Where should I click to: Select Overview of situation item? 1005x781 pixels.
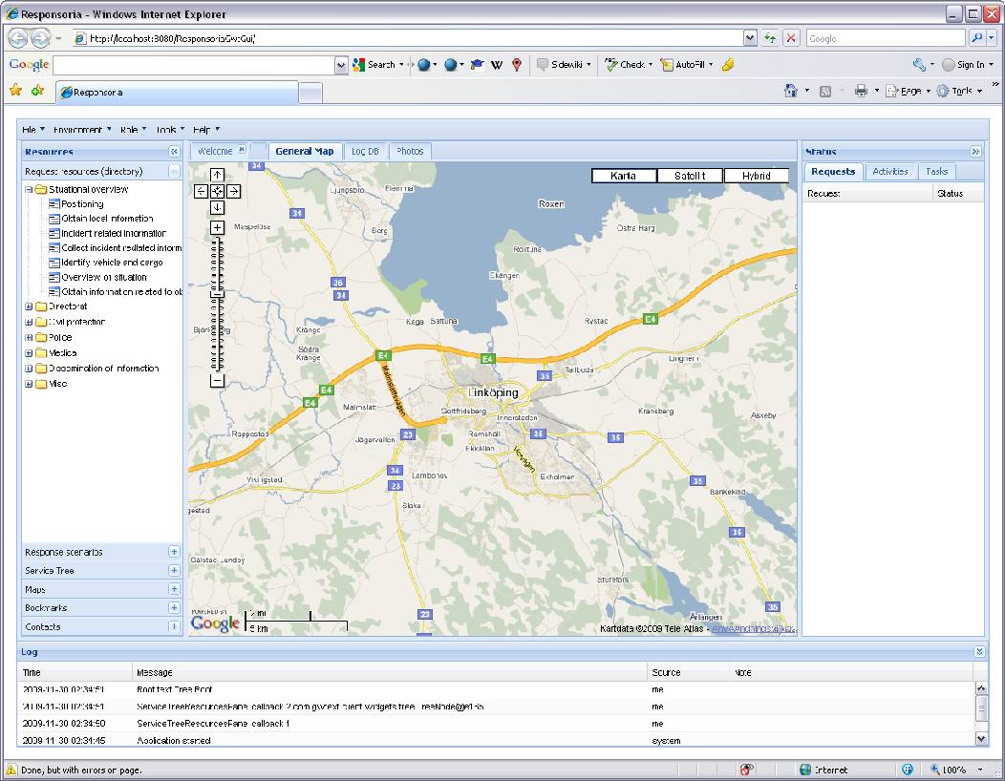104,278
